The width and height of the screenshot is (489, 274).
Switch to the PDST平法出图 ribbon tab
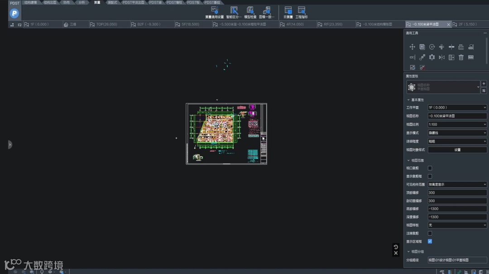click(x=133, y=2)
